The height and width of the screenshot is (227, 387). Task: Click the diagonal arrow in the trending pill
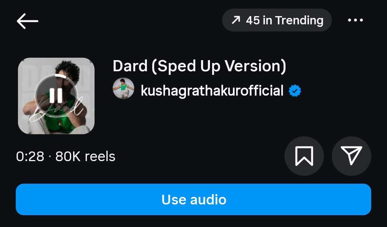click(x=236, y=20)
